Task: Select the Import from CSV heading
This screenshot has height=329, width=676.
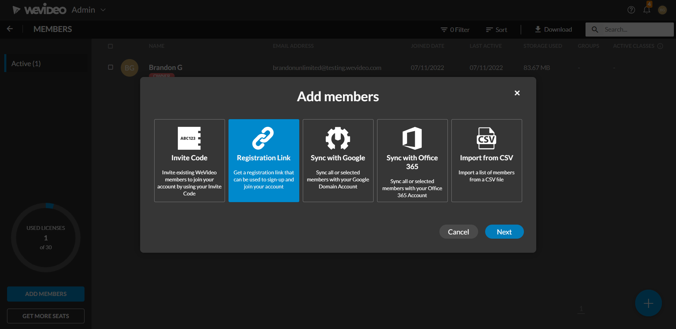Action: pyautogui.click(x=487, y=158)
